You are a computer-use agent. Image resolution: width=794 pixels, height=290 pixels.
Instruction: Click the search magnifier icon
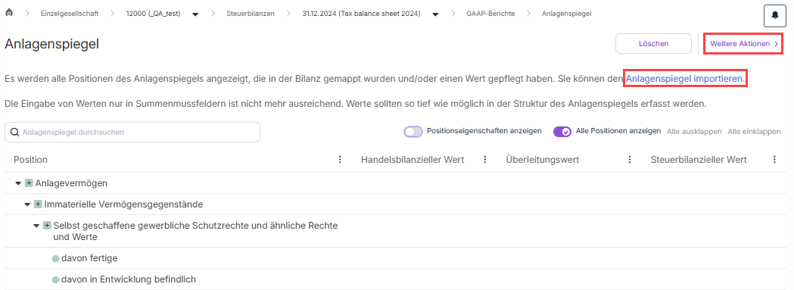[14, 133]
